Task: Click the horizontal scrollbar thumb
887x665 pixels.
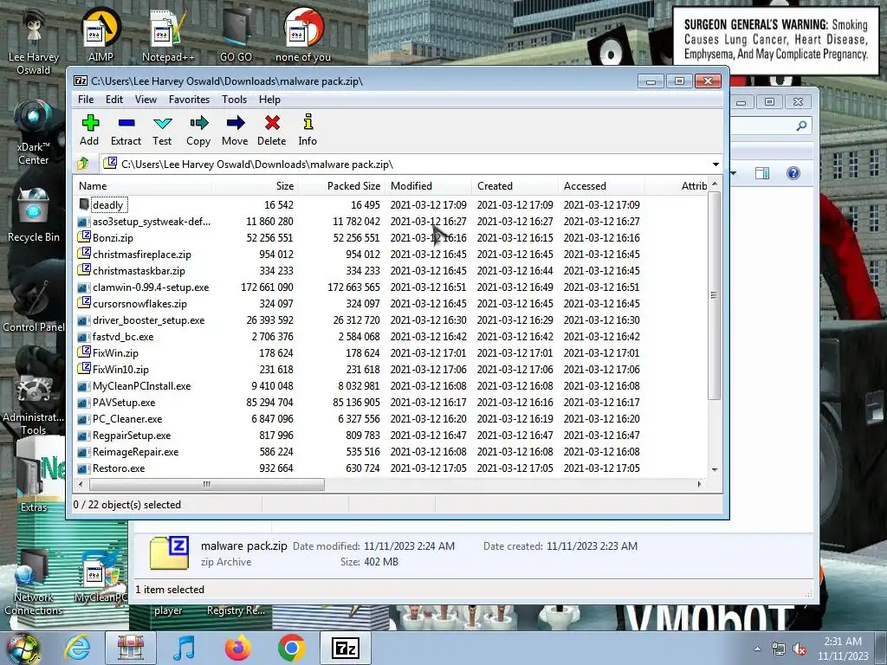Action: [207, 484]
